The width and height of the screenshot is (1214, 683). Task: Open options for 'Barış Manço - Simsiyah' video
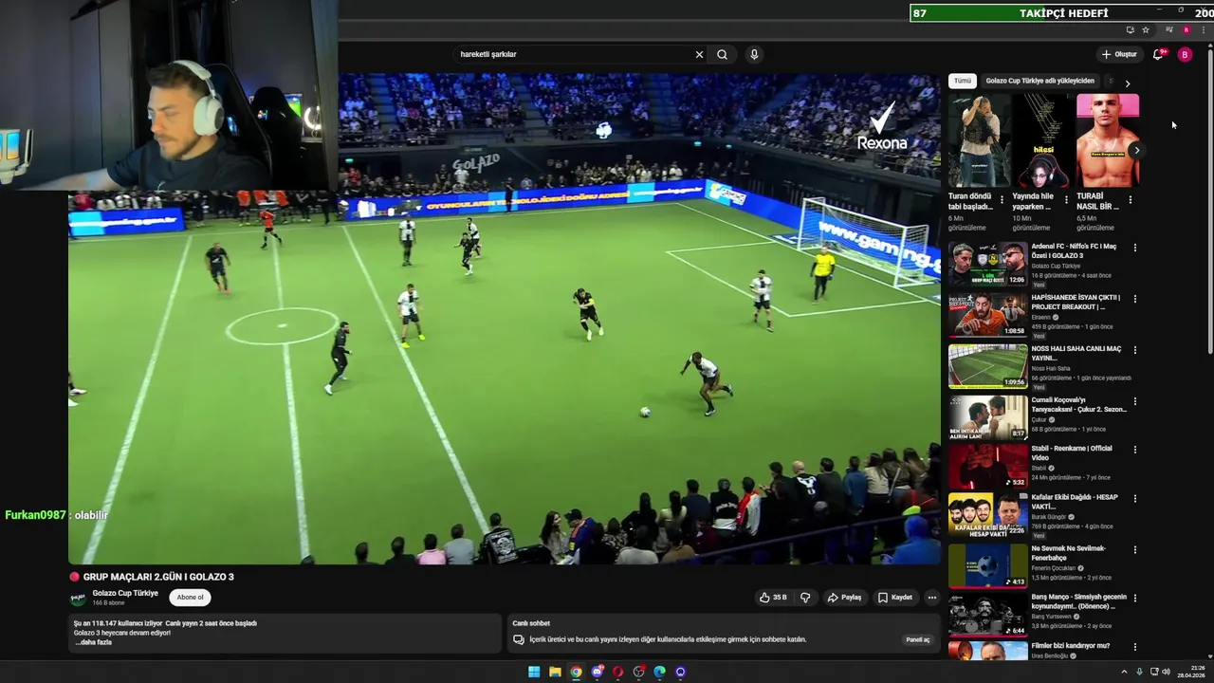(x=1134, y=599)
